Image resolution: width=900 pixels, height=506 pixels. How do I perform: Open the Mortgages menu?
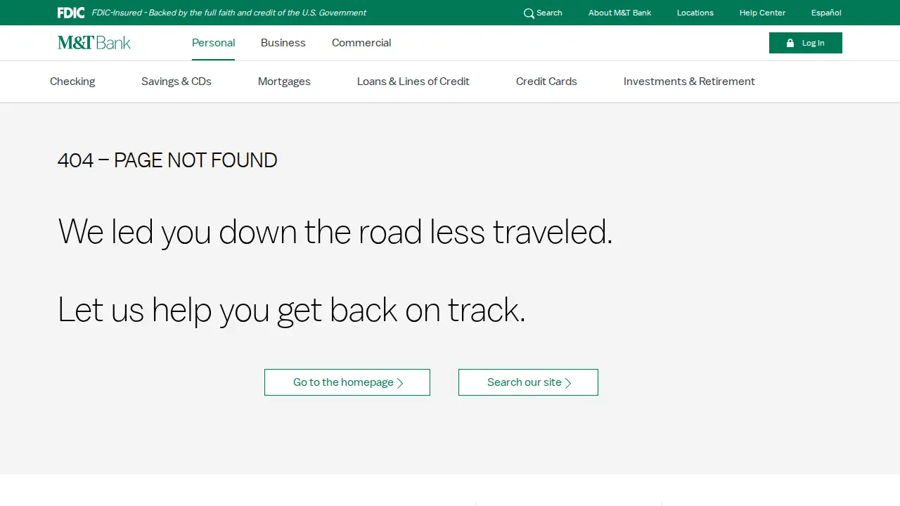tap(284, 82)
